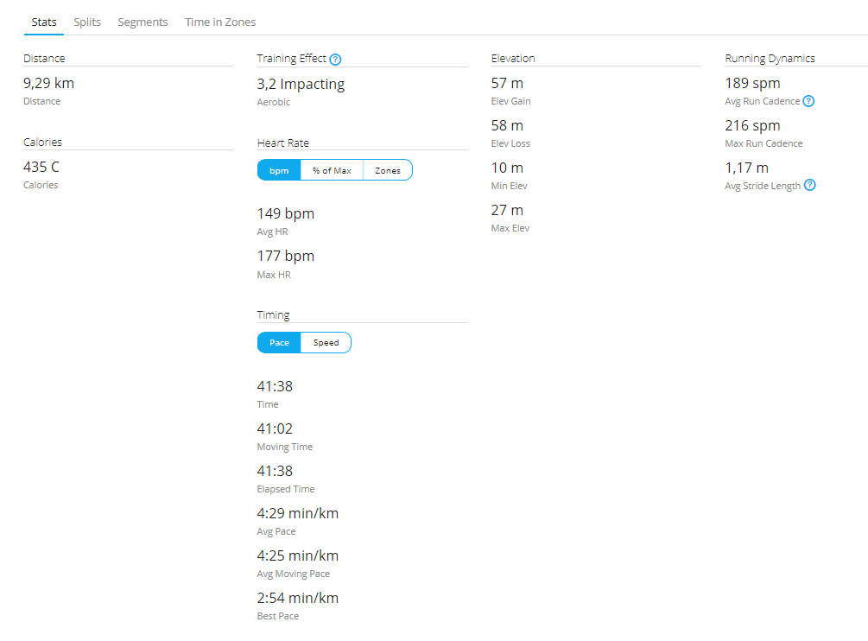Click the 435 C calories value
Viewport: 868px width, 641px height.
tap(41, 168)
